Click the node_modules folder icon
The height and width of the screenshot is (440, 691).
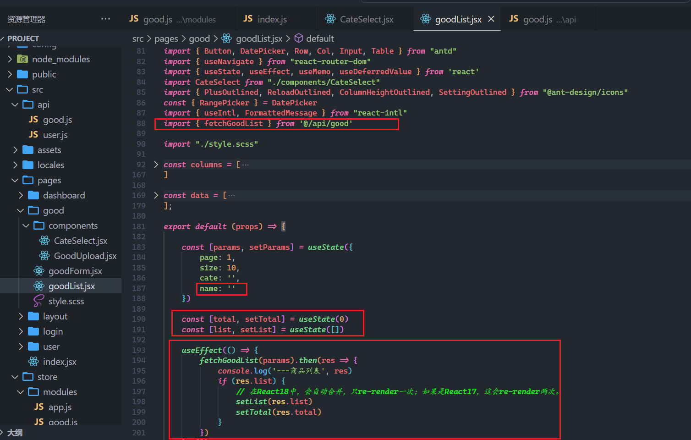click(22, 59)
